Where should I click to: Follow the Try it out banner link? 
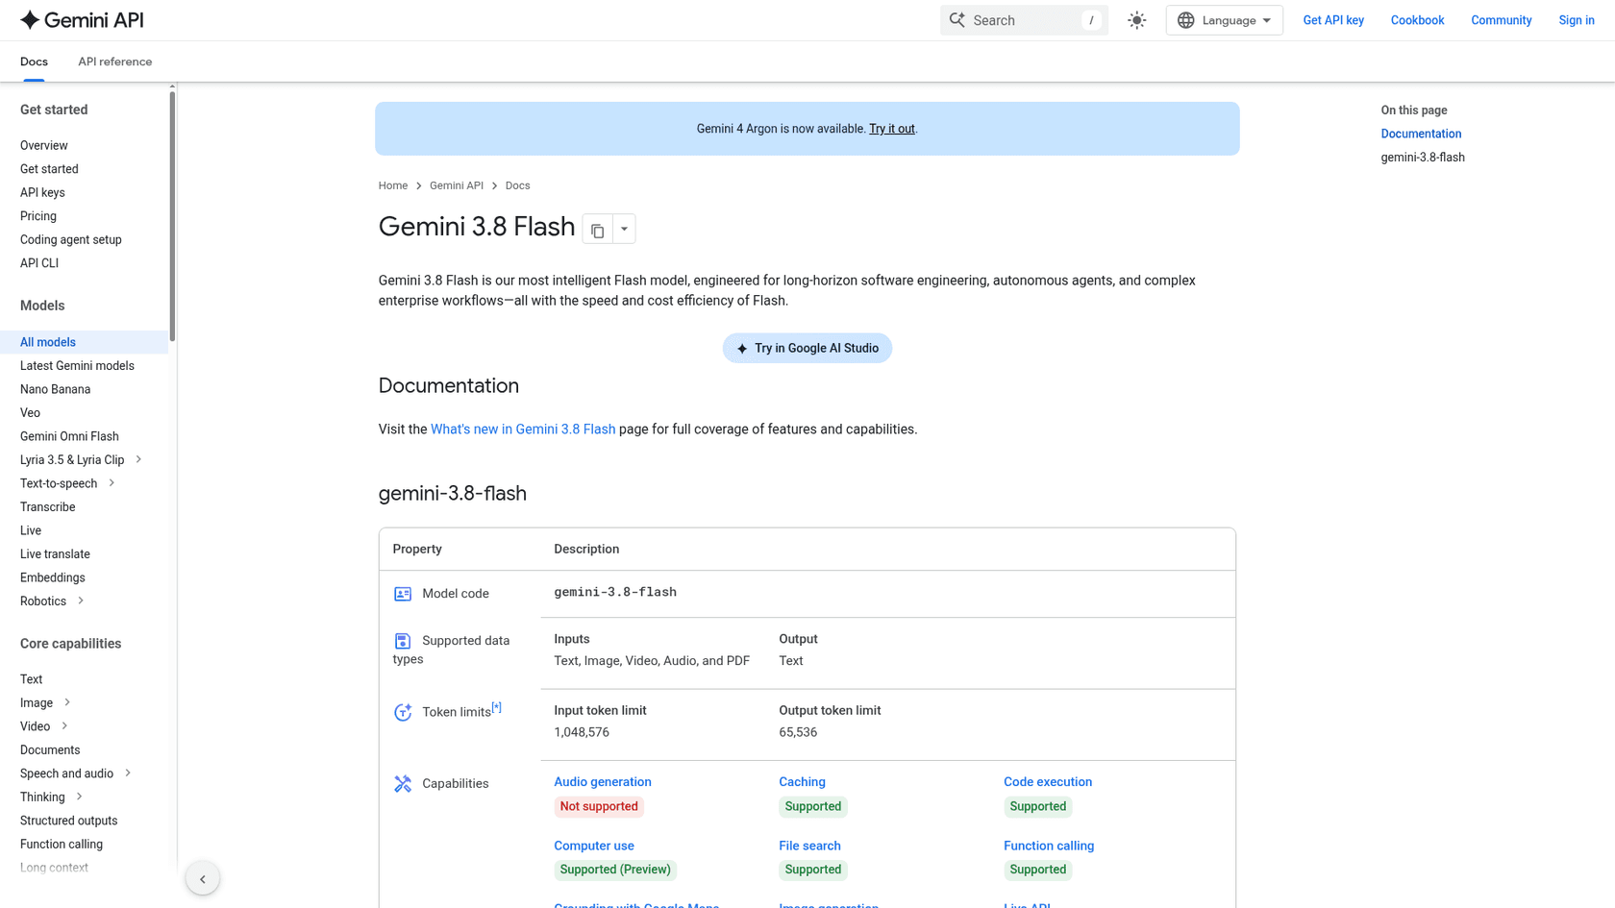pyautogui.click(x=891, y=129)
